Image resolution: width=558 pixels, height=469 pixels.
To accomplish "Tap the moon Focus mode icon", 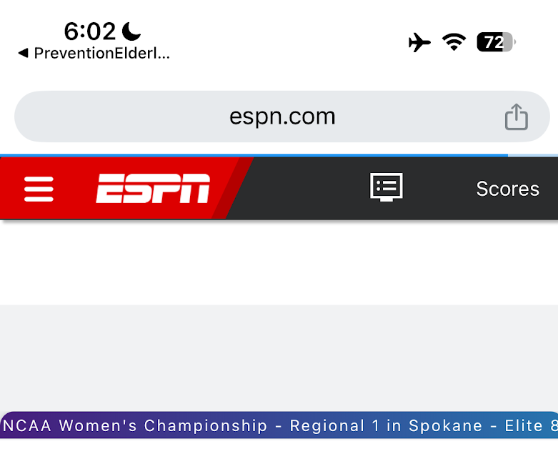I will point(131,31).
